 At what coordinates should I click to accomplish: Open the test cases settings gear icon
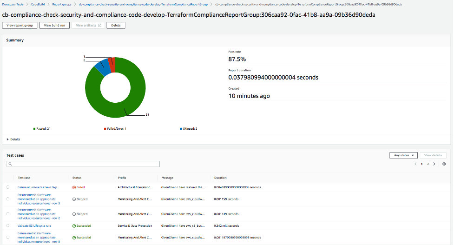coord(444,164)
